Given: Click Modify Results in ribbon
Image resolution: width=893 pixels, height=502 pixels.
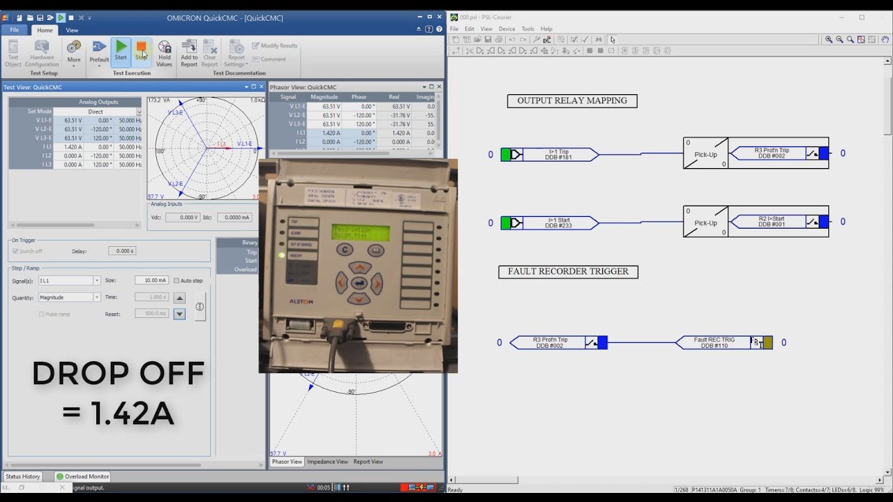Looking at the screenshot, I should 275,45.
